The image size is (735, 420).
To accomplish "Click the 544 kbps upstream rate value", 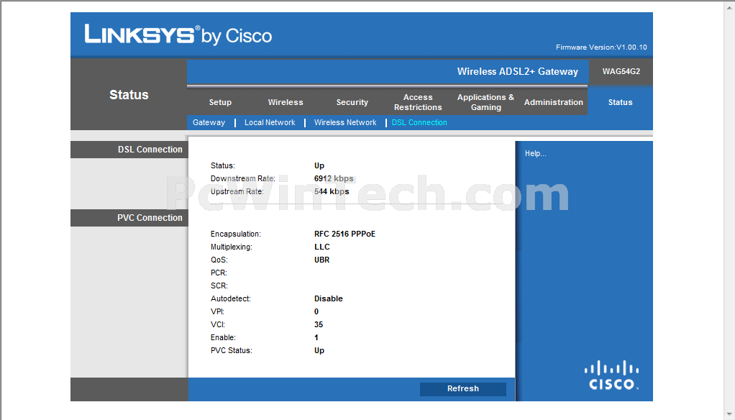I will (x=332, y=191).
